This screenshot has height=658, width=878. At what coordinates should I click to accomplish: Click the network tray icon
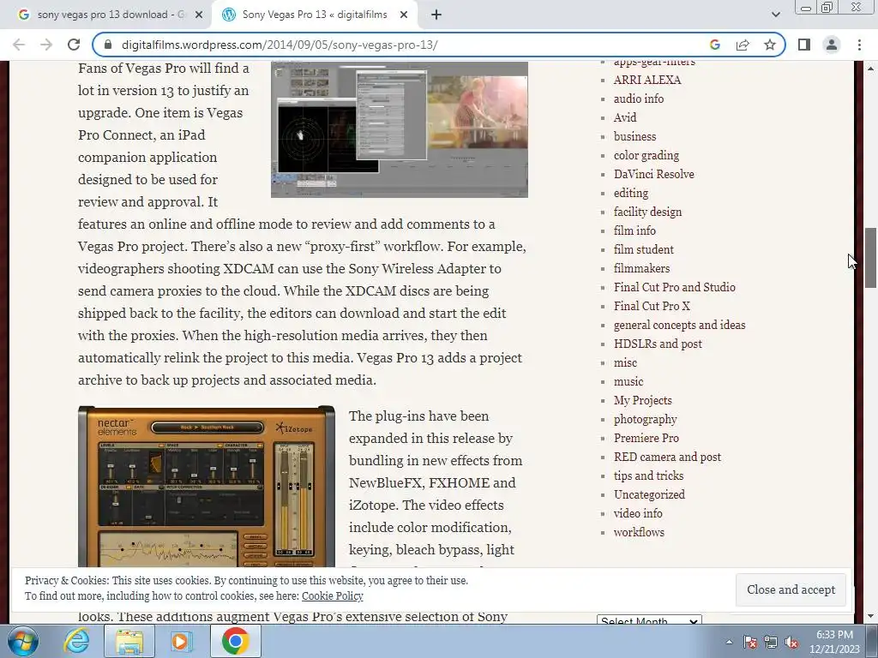(771, 642)
